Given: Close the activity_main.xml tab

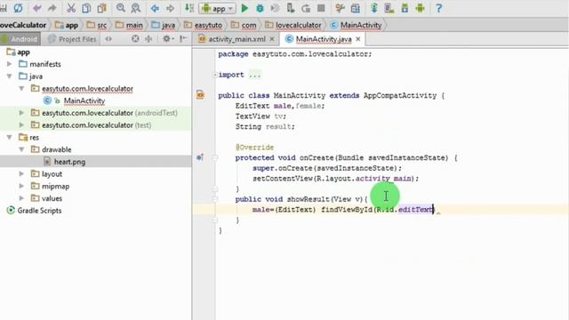Looking at the screenshot, I should [x=272, y=38].
